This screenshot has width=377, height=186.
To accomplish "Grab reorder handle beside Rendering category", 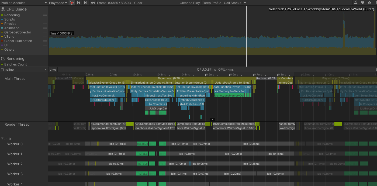I will pyautogui.click(x=45, y=15).
